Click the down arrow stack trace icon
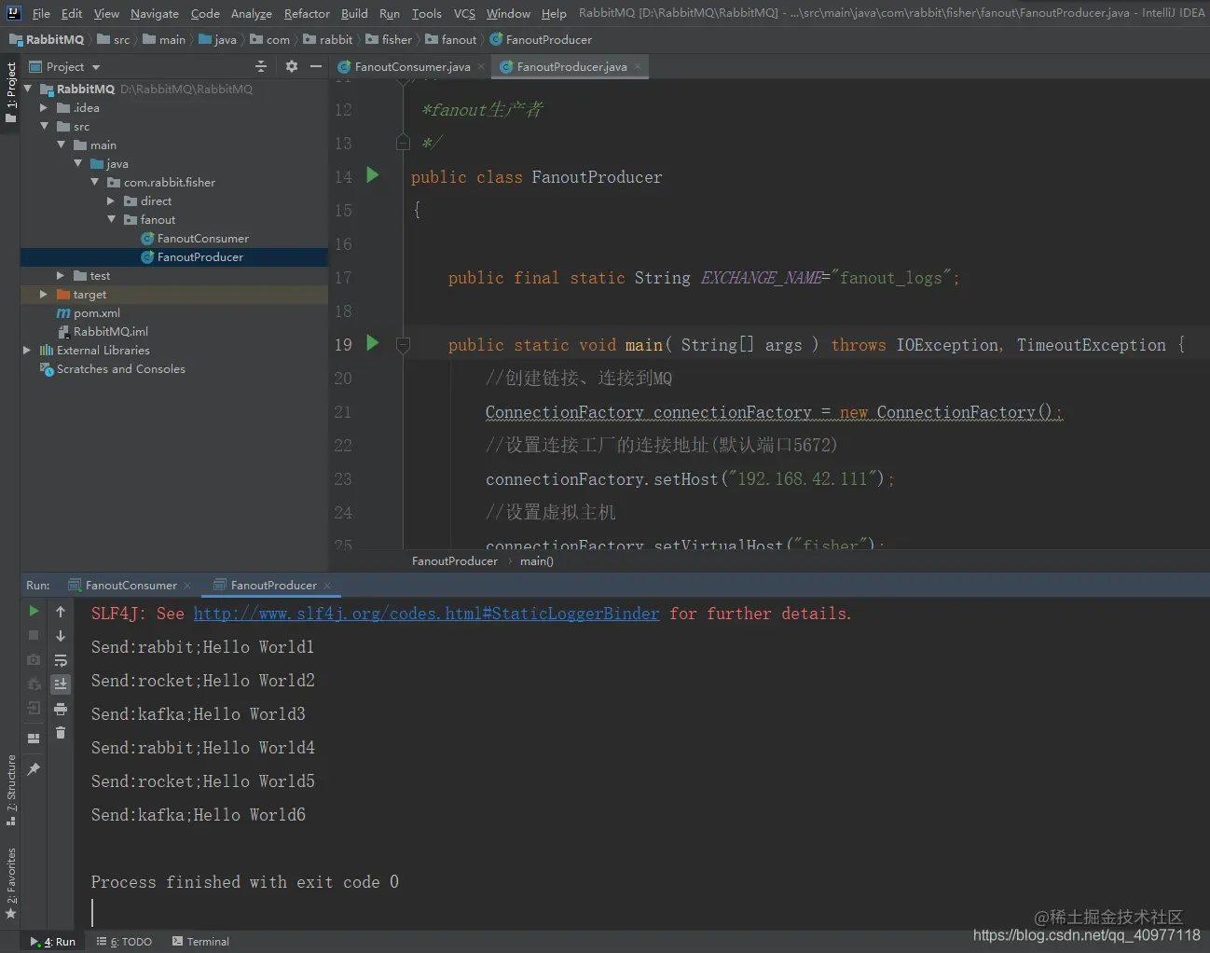The height and width of the screenshot is (953, 1210). (61, 635)
